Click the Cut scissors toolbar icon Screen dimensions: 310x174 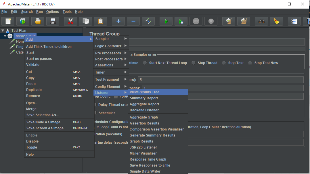(x=70, y=21)
